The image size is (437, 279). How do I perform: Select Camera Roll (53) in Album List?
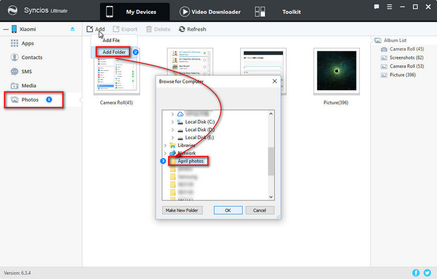[x=406, y=66]
